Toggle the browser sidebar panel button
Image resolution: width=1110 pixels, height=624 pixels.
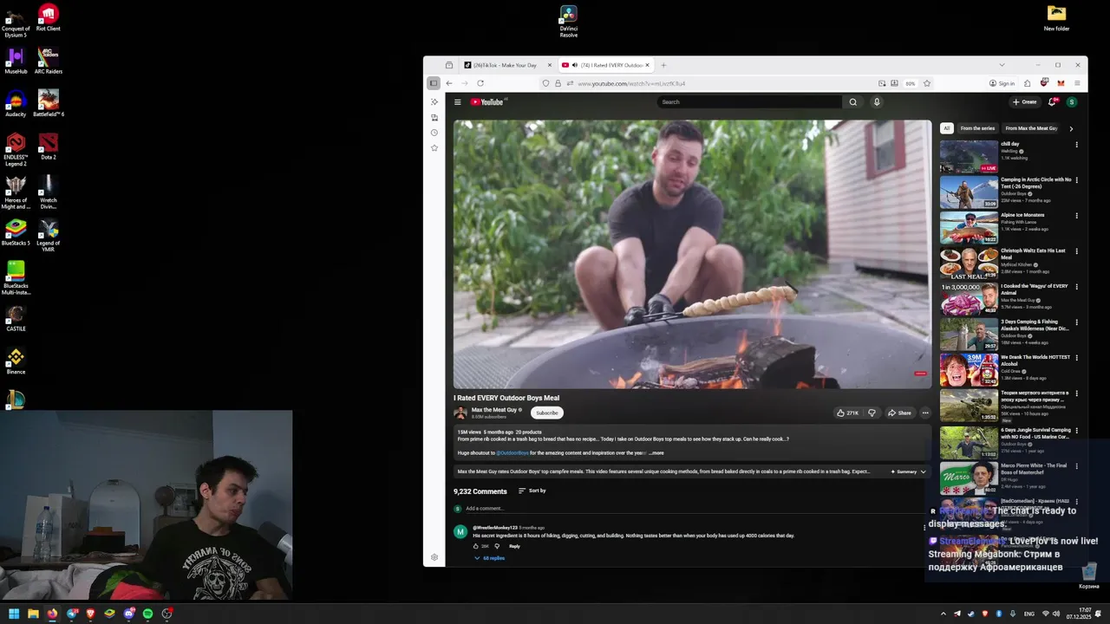point(434,83)
